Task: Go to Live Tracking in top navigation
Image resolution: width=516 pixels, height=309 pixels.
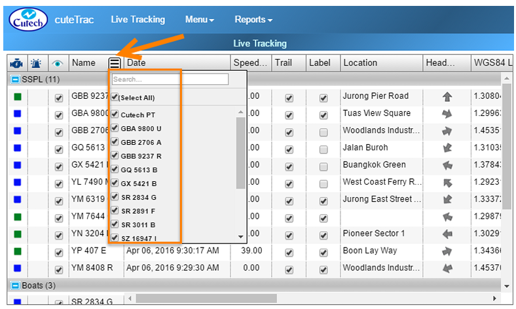Action: click(x=138, y=20)
